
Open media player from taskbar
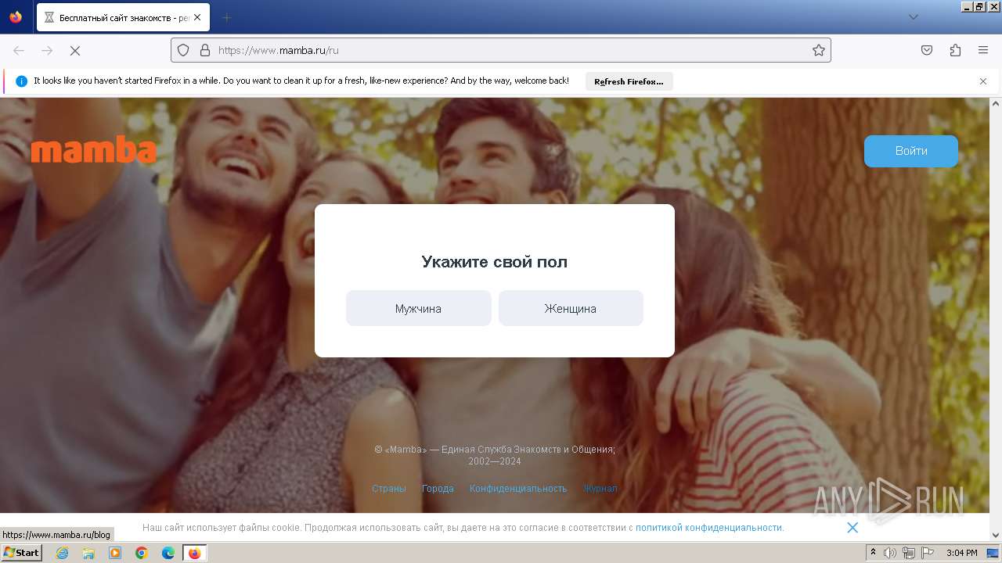[x=115, y=553]
